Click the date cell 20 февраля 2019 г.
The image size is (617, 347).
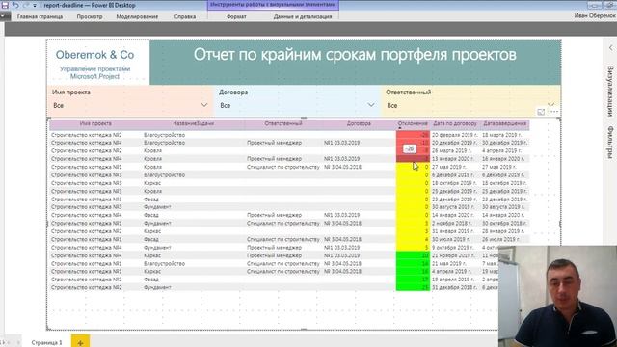tap(454, 135)
